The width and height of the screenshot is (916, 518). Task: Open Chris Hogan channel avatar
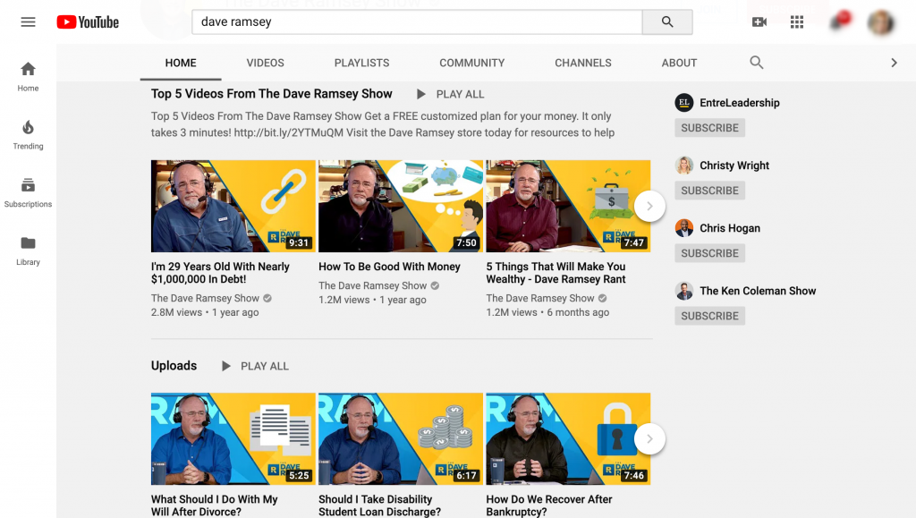tap(684, 228)
